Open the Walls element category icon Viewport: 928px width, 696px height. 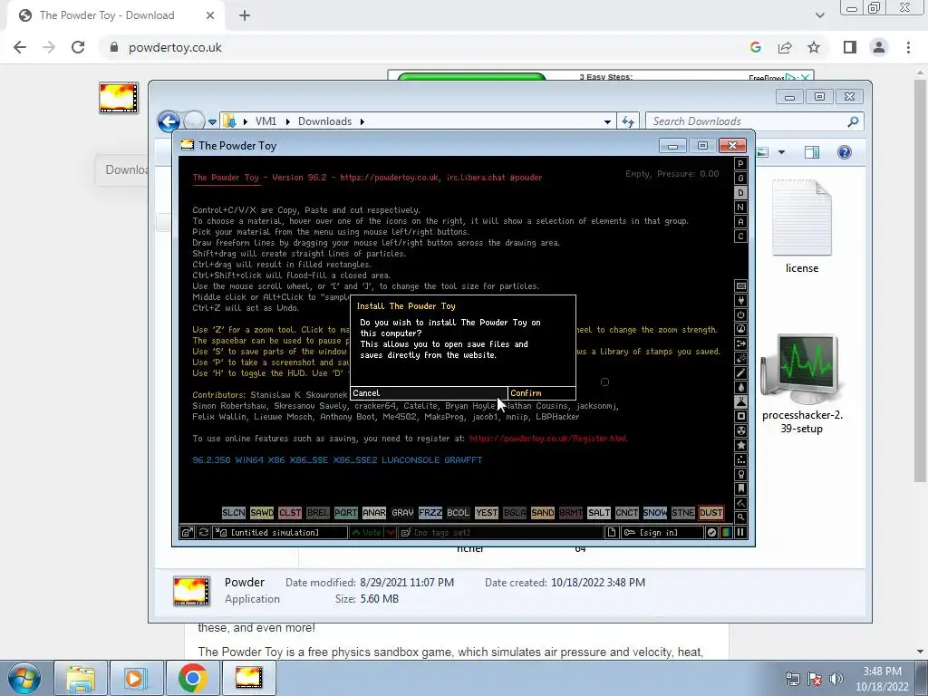point(740,285)
